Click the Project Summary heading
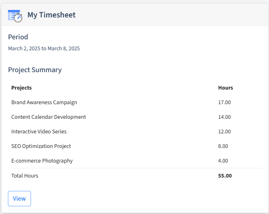The image size is (269, 214). tap(35, 70)
